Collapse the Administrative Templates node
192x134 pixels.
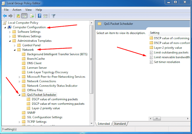click(x=10, y=41)
